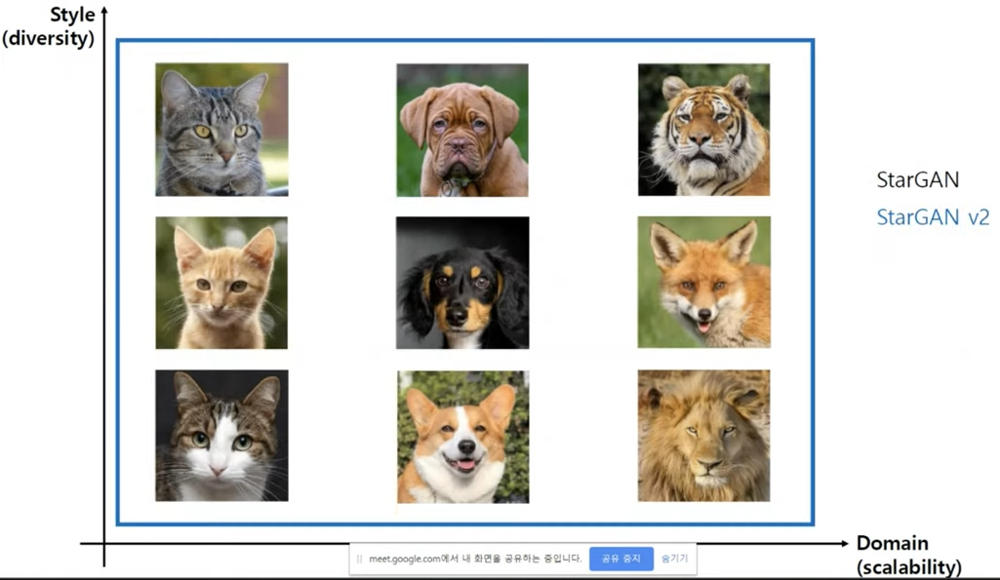Screen dimensions: 1000x580
Task: Click the brown-and-white cat with green eyes
Action: pyautogui.click(x=221, y=436)
